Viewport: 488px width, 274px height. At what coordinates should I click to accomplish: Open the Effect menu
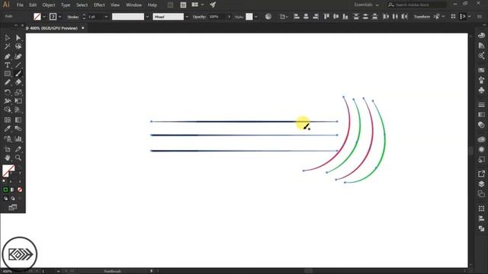click(99, 5)
